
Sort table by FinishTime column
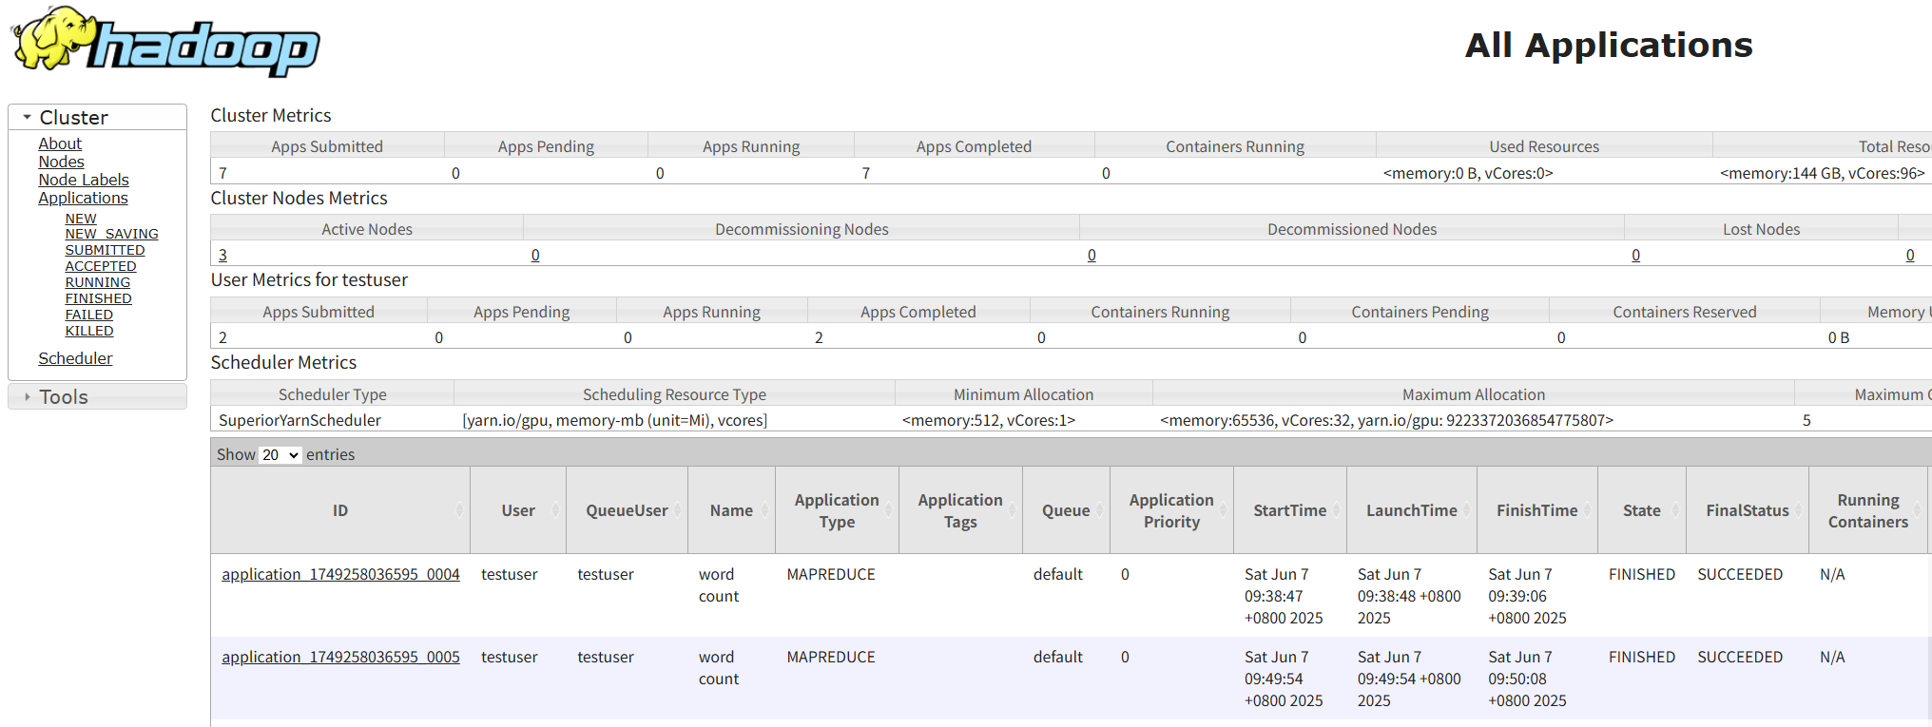1536,510
